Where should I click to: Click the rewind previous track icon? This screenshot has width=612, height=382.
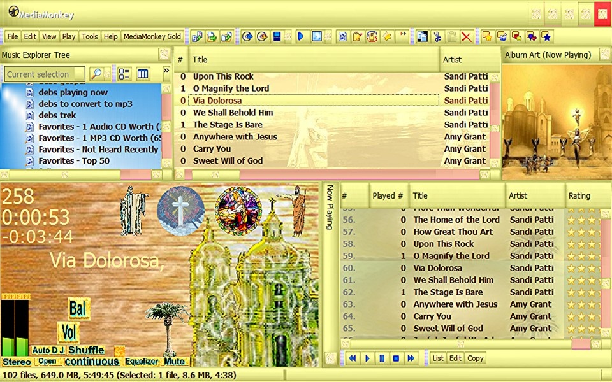point(353,358)
